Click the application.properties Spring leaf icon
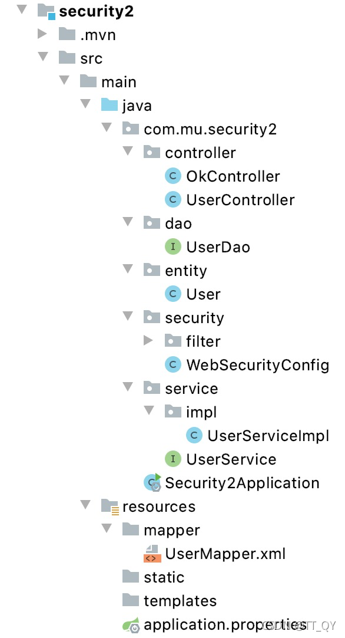 pyautogui.click(x=131, y=625)
